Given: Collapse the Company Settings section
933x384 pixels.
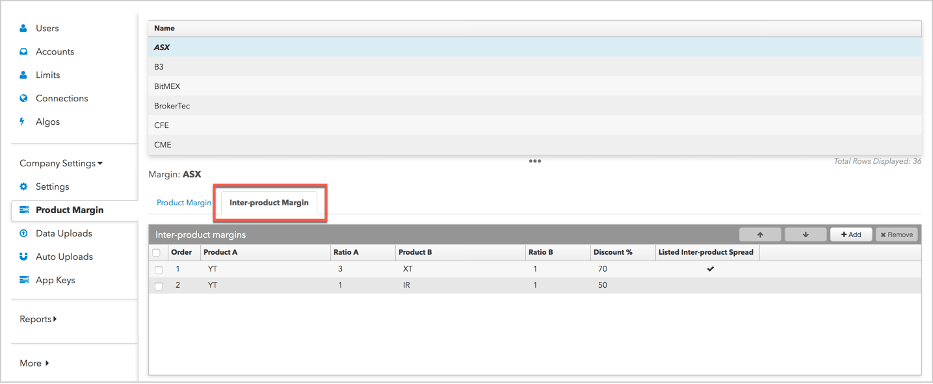Looking at the screenshot, I should 61,164.
